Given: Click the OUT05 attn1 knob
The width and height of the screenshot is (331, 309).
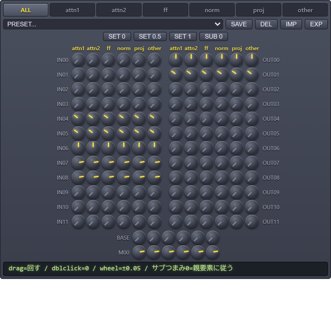Looking at the screenshot, I should click(x=176, y=133).
